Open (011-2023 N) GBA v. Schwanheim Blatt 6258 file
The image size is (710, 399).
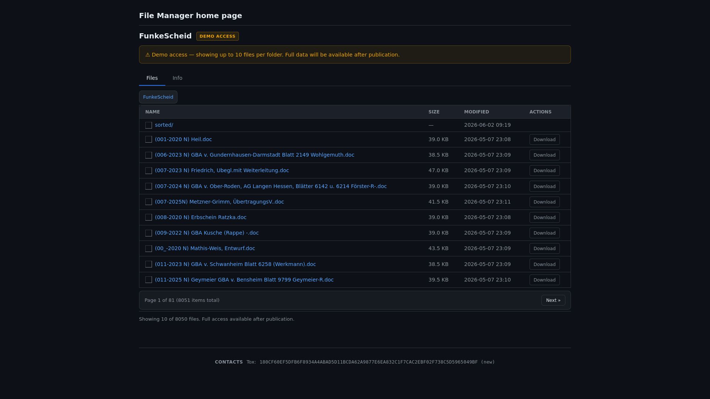click(235, 264)
